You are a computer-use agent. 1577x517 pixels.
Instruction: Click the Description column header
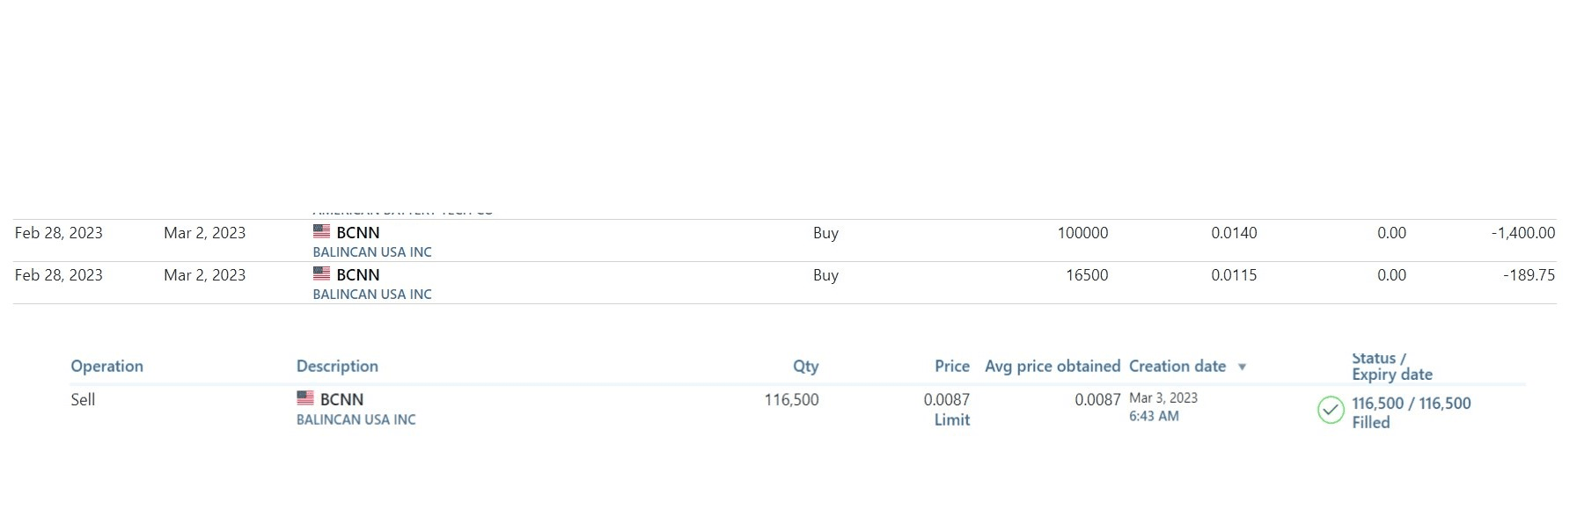(337, 367)
